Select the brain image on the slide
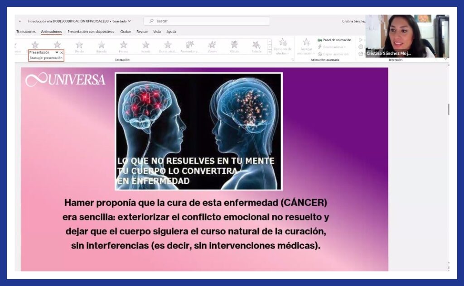Viewport: 464px width, 286px height. (199, 132)
